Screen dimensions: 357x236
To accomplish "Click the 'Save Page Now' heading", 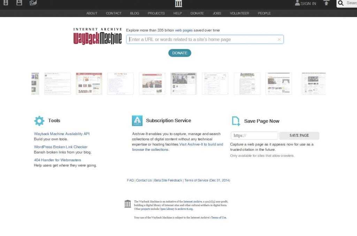I will (x=261, y=121).
